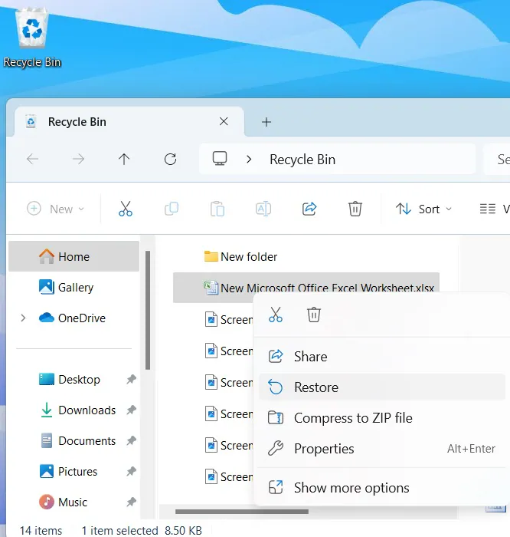Open the New dropdown button
The width and height of the screenshot is (510, 537).
(56, 209)
